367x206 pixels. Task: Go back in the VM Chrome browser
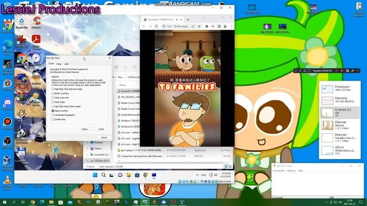click(x=144, y=26)
